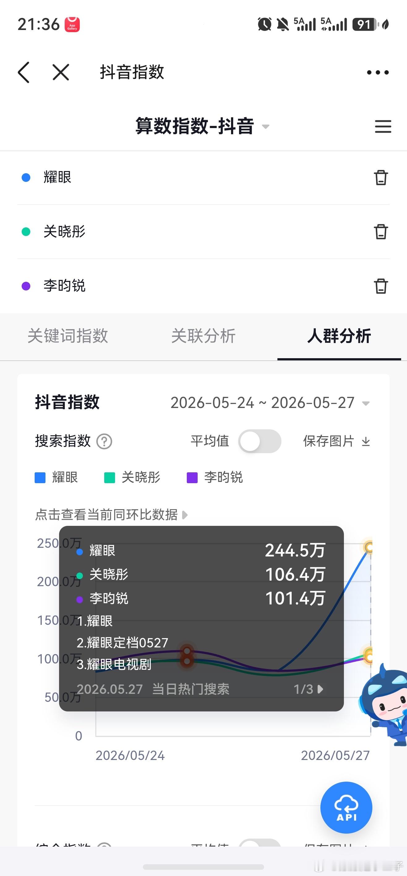Toggle the 耀眼 blue legend series
The width and height of the screenshot is (407, 876).
click(x=57, y=478)
